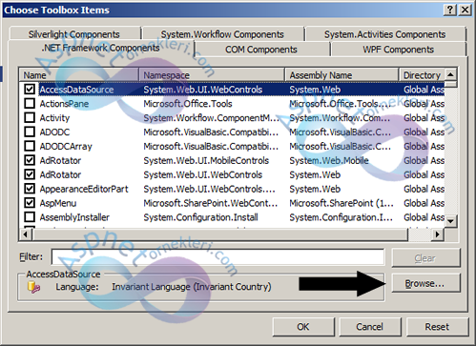Click the Clear filter button
Image resolution: width=476 pixels, height=346 pixels.
point(425,257)
